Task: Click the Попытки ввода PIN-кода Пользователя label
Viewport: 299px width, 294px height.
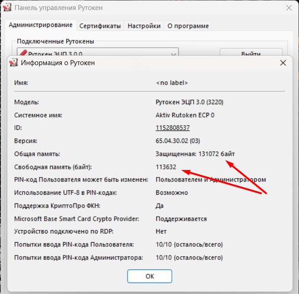Action: [x=74, y=244]
